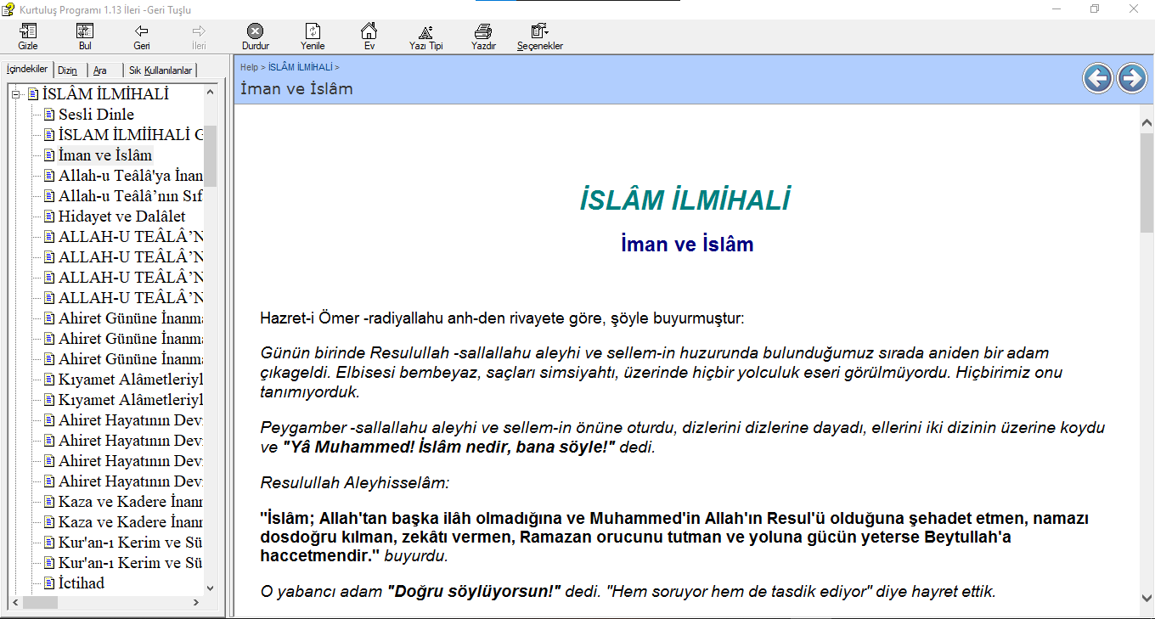The width and height of the screenshot is (1155, 619).
Task: Open the Hidayet ve Dalâlet topic
Action: point(121,217)
